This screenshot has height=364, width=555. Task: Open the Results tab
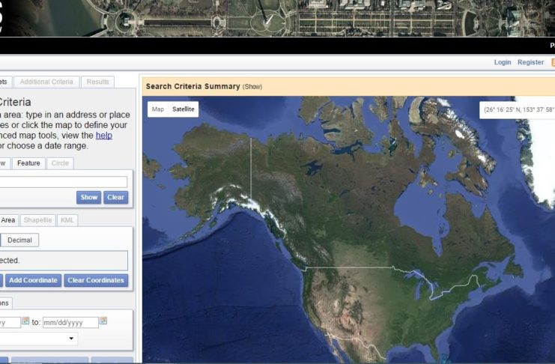(x=97, y=82)
